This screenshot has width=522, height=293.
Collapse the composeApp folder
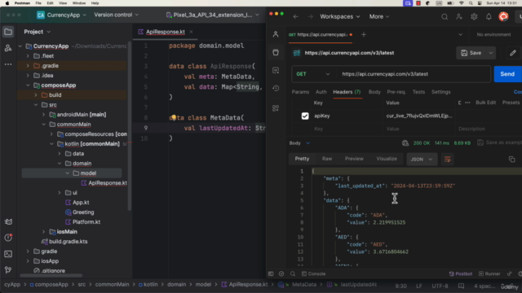coord(28,85)
